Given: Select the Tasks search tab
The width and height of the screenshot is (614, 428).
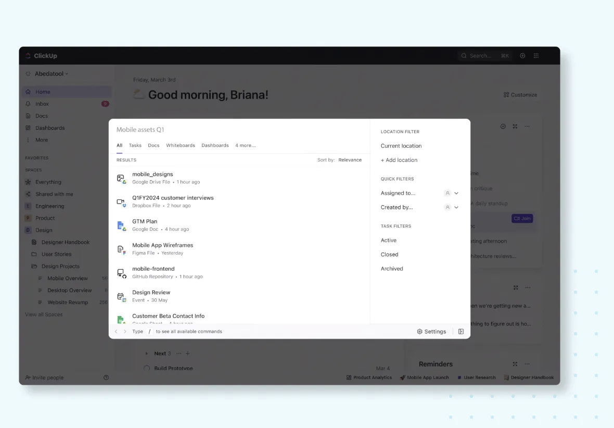Looking at the screenshot, I should pyautogui.click(x=135, y=145).
